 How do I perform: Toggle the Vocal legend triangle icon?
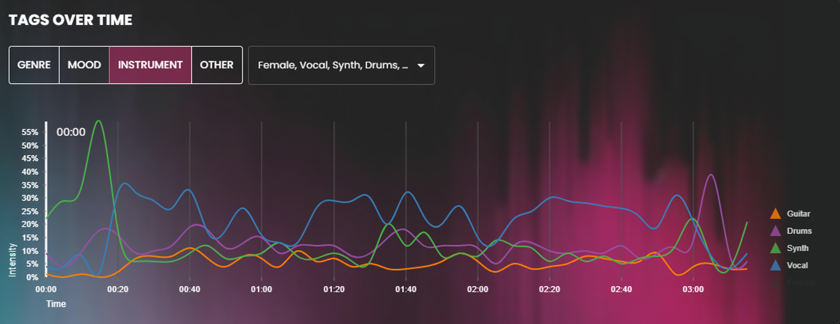coord(775,265)
